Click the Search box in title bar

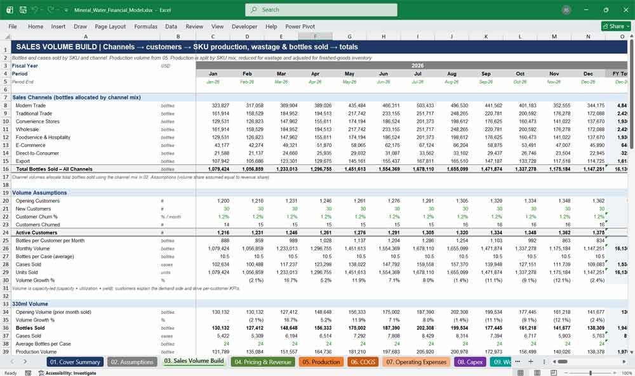(x=321, y=10)
